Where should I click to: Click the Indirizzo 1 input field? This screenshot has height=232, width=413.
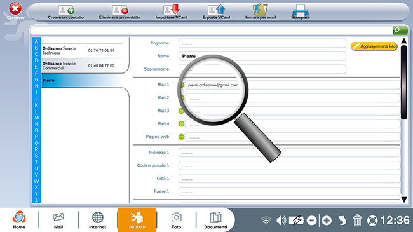tap(289, 153)
